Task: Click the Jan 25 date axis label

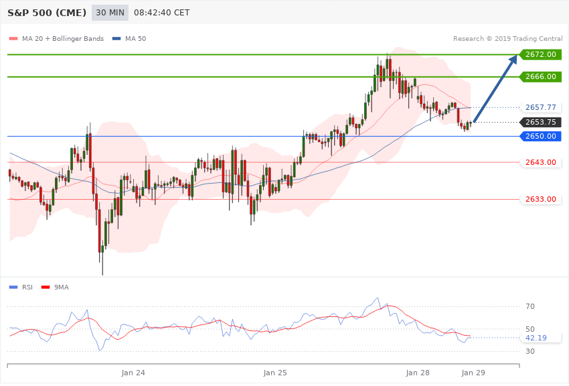Action: 275,373
